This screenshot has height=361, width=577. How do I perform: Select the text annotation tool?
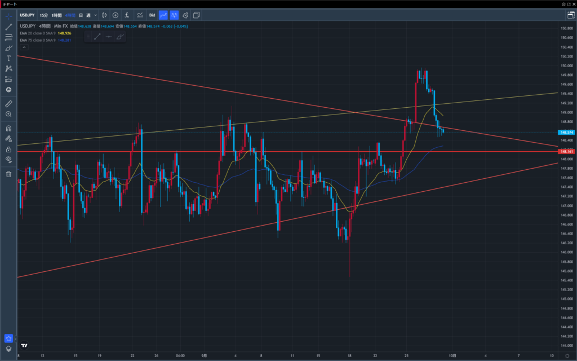coord(8,58)
